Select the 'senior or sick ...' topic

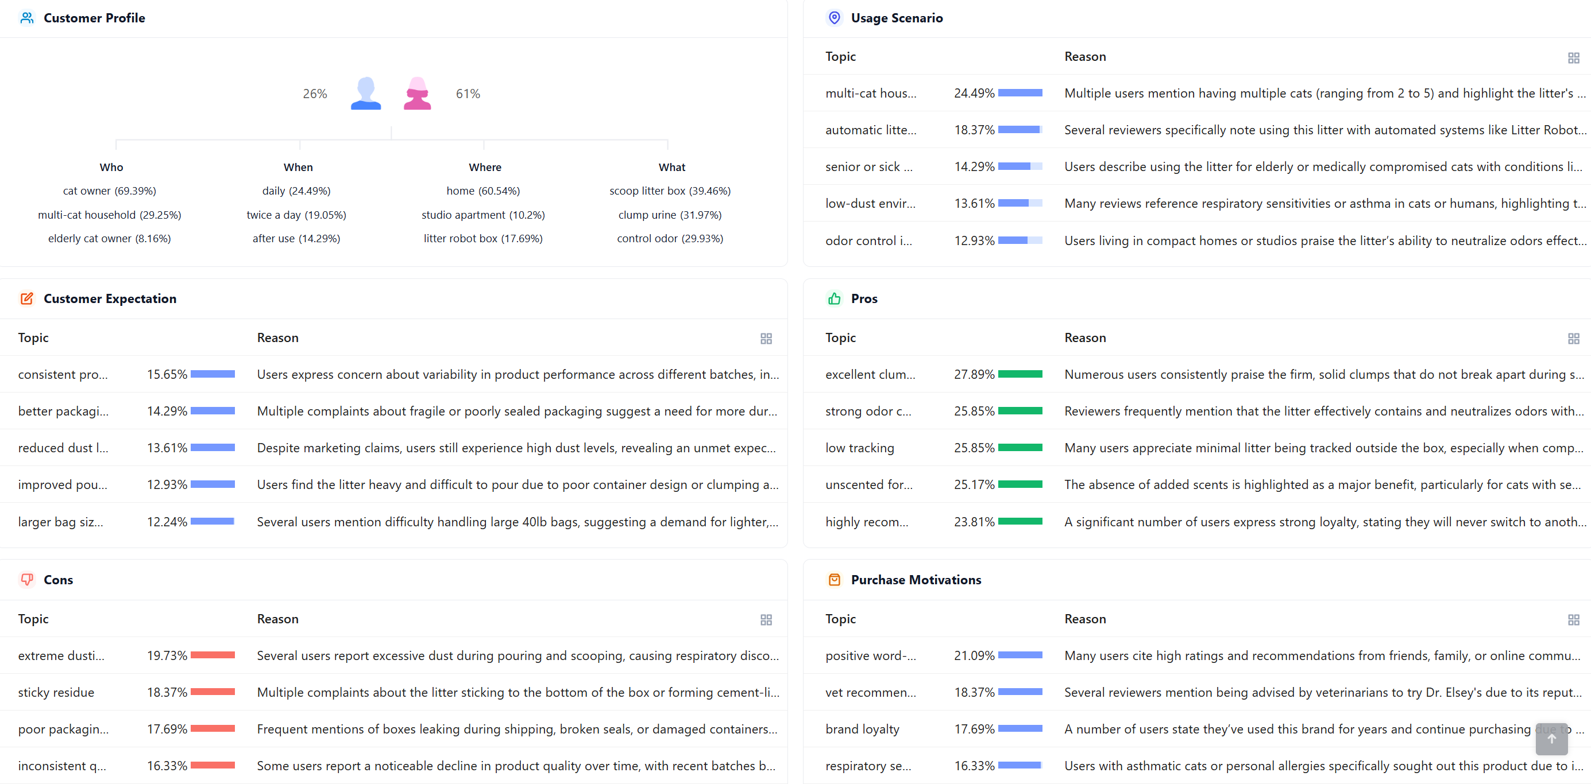point(868,166)
